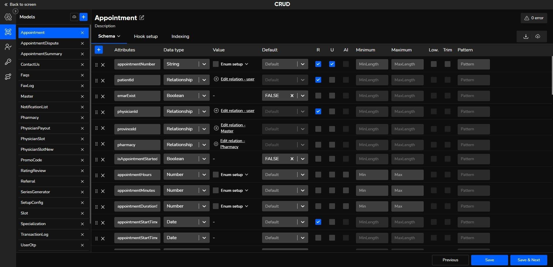Image resolution: width=553 pixels, height=267 pixels.
Task: Click the Pattern field for appointmentNumber
Action: point(474,64)
